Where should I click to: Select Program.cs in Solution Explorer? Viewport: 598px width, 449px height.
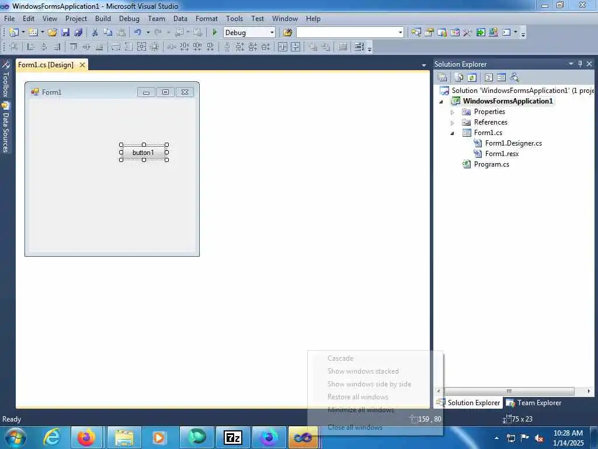point(491,164)
